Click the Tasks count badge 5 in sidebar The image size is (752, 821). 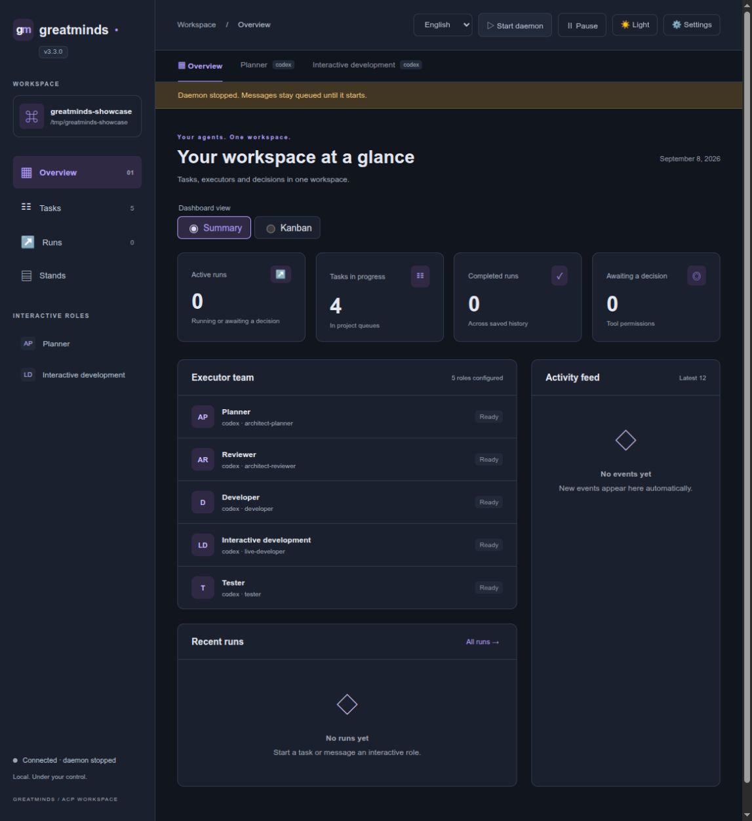[x=132, y=209]
